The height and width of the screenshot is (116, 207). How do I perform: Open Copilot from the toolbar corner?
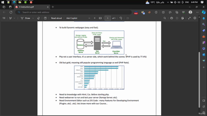click(204, 12)
